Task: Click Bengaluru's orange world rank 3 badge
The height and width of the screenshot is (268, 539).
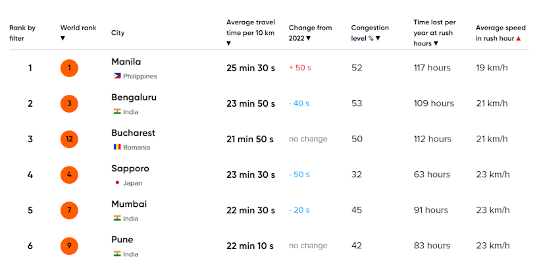Action: point(69,103)
